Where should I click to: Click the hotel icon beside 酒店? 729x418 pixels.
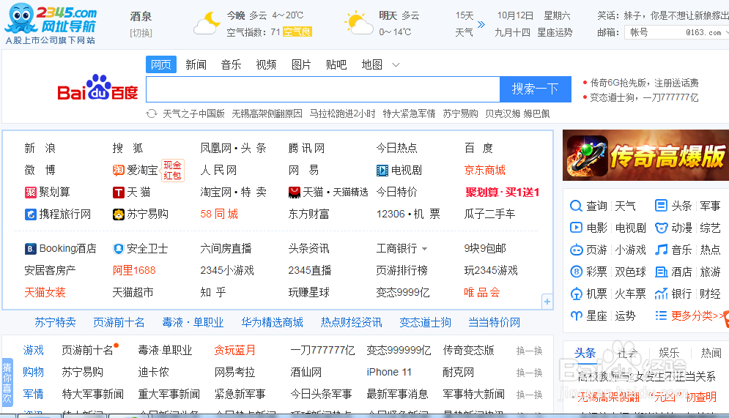click(x=661, y=272)
